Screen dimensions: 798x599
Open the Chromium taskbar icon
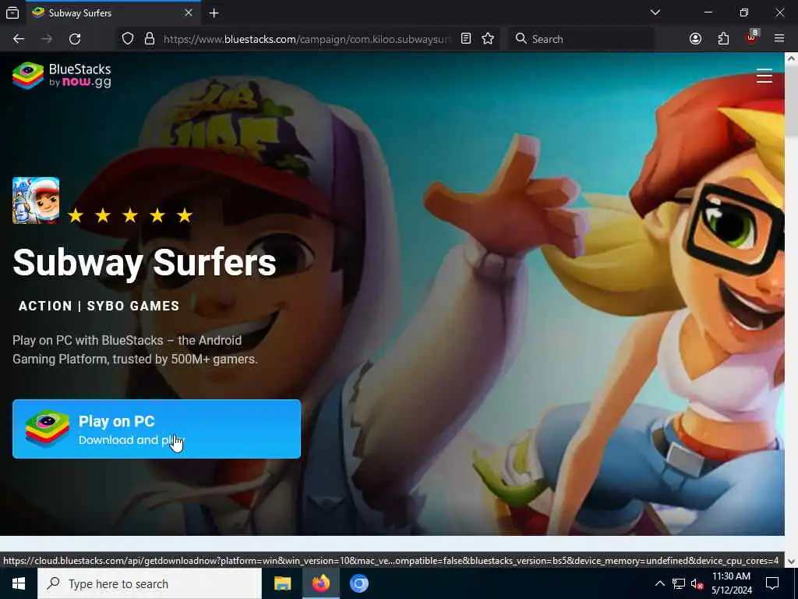point(358,583)
